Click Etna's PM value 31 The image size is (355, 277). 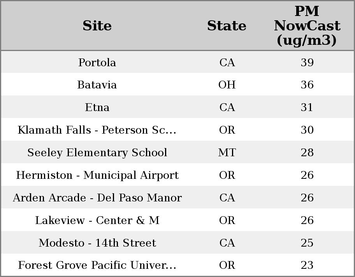[307, 107]
